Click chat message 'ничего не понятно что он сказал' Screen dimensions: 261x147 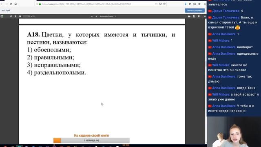pyautogui.click(x=228, y=67)
